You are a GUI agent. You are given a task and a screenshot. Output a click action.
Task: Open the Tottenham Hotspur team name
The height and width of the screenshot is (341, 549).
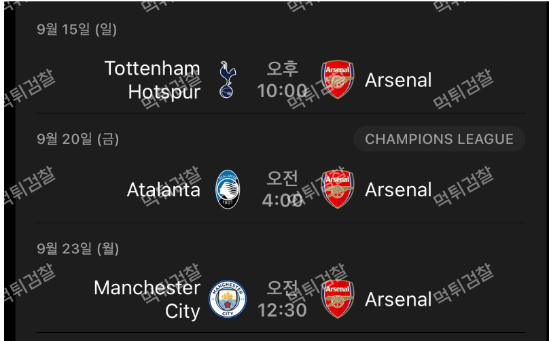(x=153, y=80)
